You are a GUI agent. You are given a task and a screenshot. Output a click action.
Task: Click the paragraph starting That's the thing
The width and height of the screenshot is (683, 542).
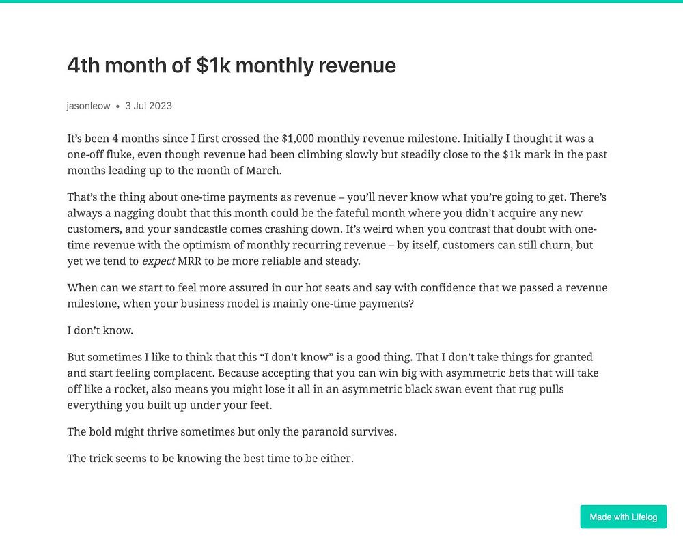[x=337, y=229]
